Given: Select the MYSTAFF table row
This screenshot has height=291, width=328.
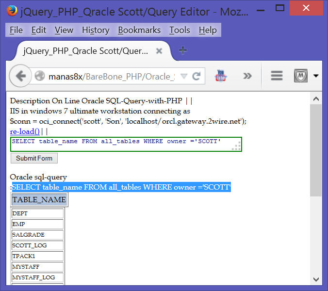Looking at the screenshot, I should tap(38, 267).
